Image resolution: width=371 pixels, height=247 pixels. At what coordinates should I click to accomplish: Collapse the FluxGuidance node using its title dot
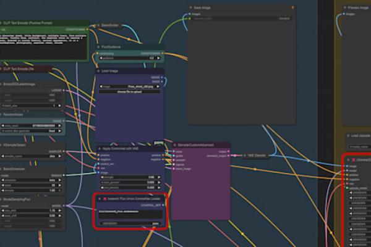[98, 47]
